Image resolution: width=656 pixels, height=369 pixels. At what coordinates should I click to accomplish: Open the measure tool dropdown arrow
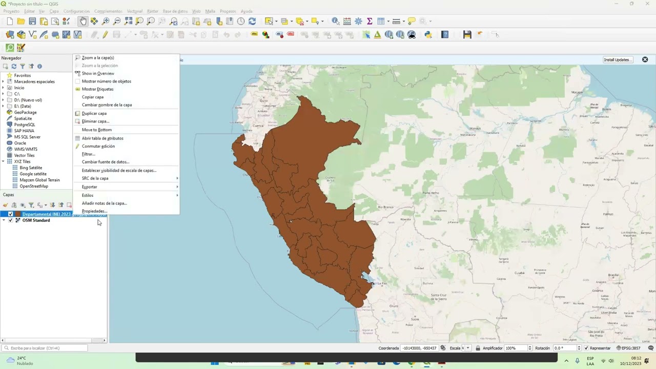coord(404,21)
